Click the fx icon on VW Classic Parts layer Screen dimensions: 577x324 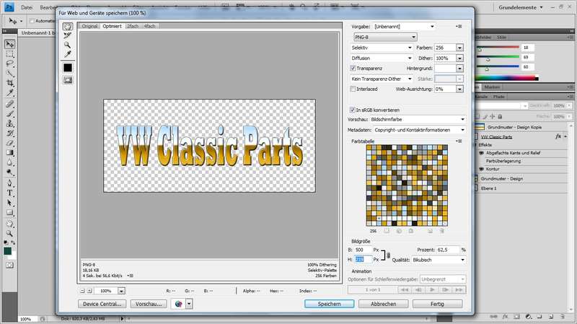[x=558, y=136]
